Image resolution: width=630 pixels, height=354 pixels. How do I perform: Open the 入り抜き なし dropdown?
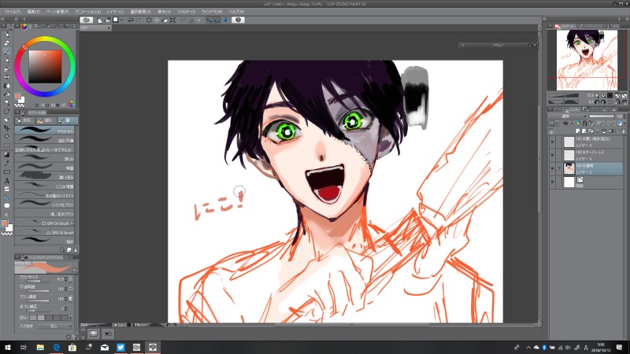coord(54,326)
